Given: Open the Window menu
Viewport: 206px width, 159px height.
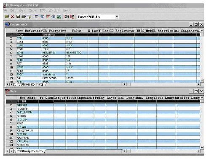Looking at the screenshot, I should (x=54, y=11).
